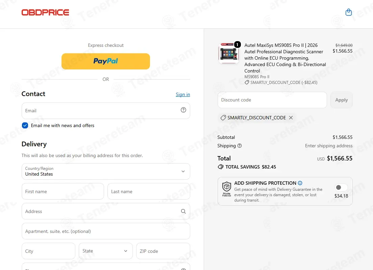Click the Apply discount button
Screen dimensions: 373x270
(341, 100)
